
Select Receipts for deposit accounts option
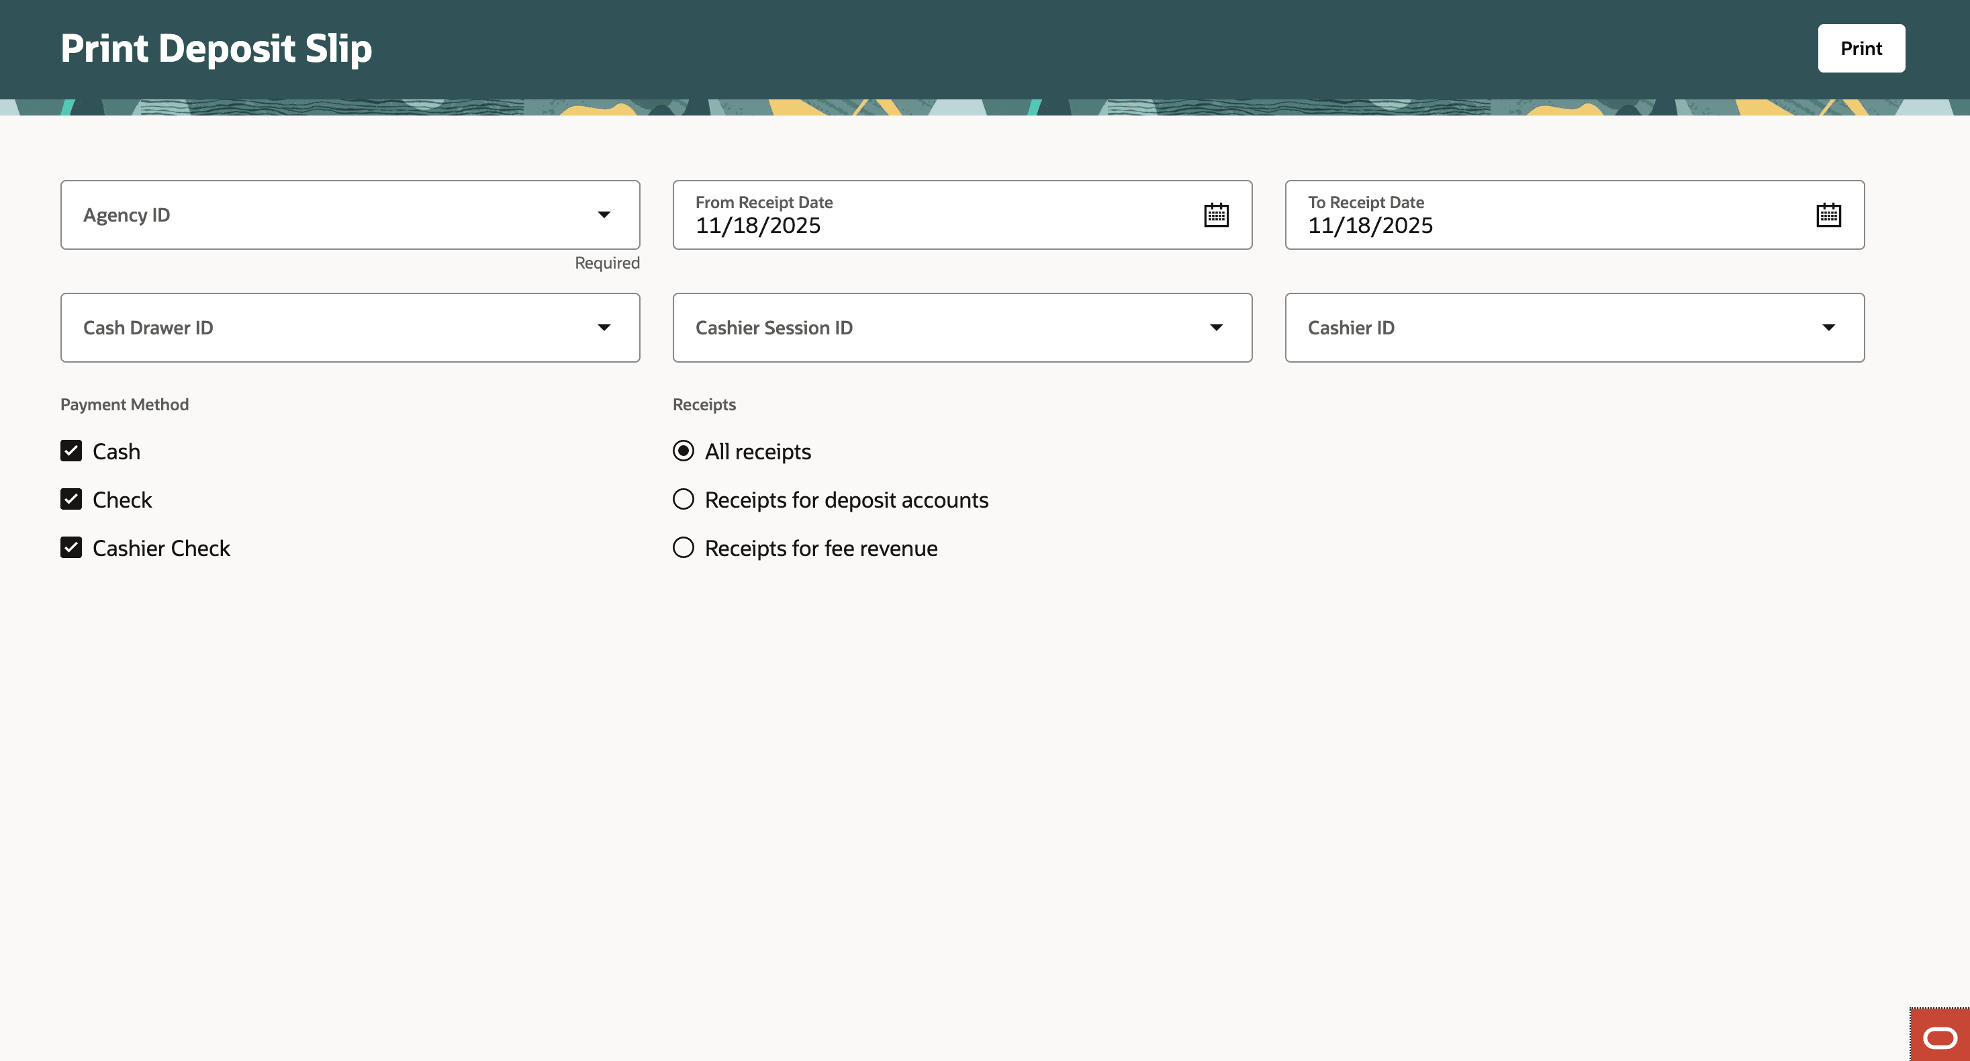683,499
